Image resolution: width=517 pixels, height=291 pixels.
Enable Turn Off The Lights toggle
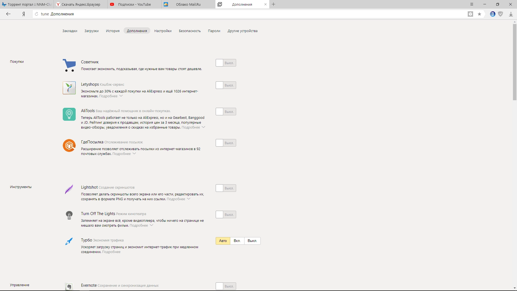(x=226, y=214)
